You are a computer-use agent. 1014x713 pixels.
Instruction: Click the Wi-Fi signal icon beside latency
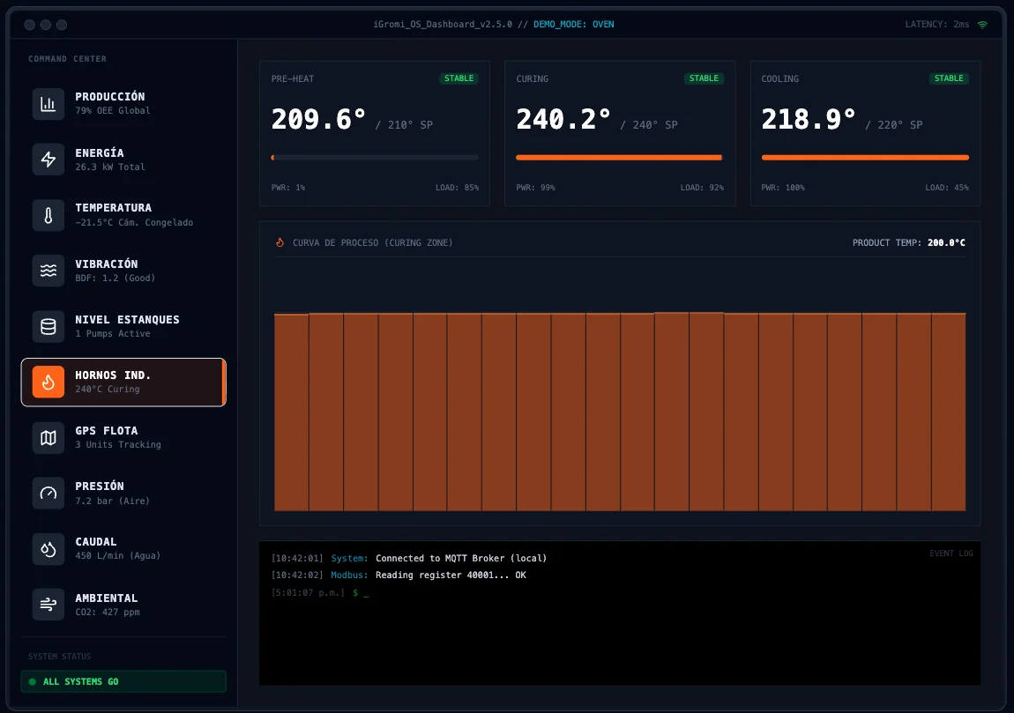[982, 25]
